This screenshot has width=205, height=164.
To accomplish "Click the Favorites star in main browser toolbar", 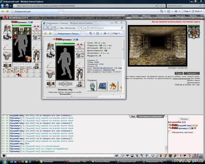I will [3, 11].
